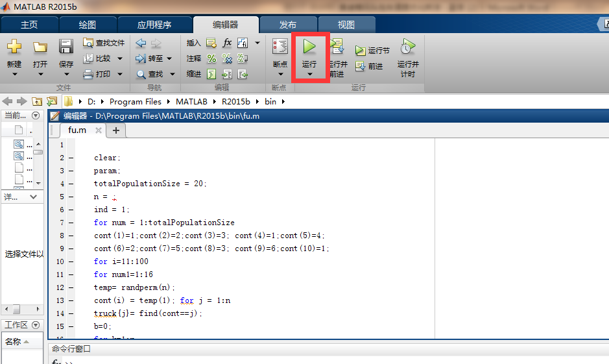Expand the arrow after bin in the path
The height and width of the screenshot is (364, 609).
click(283, 102)
